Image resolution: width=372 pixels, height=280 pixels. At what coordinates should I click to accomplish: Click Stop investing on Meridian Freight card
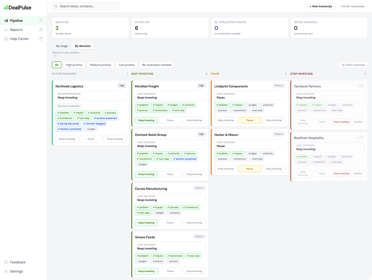pos(194,120)
